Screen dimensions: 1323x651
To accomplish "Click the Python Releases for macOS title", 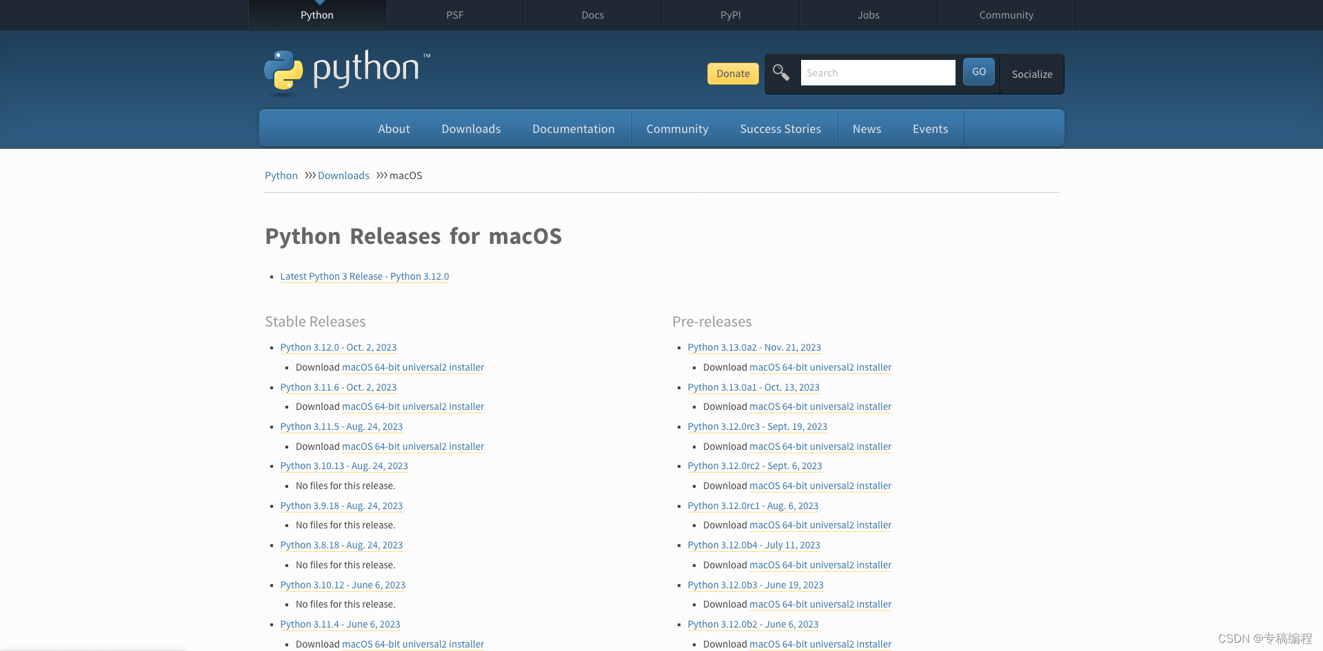I will pos(414,236).
